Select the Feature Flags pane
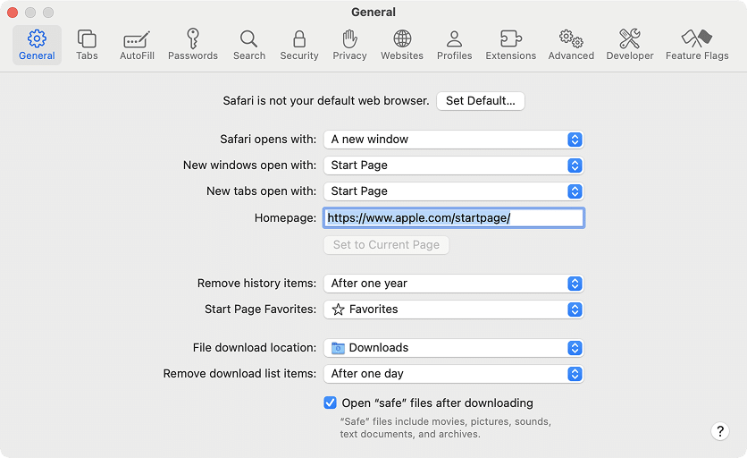 coord(697,46)
